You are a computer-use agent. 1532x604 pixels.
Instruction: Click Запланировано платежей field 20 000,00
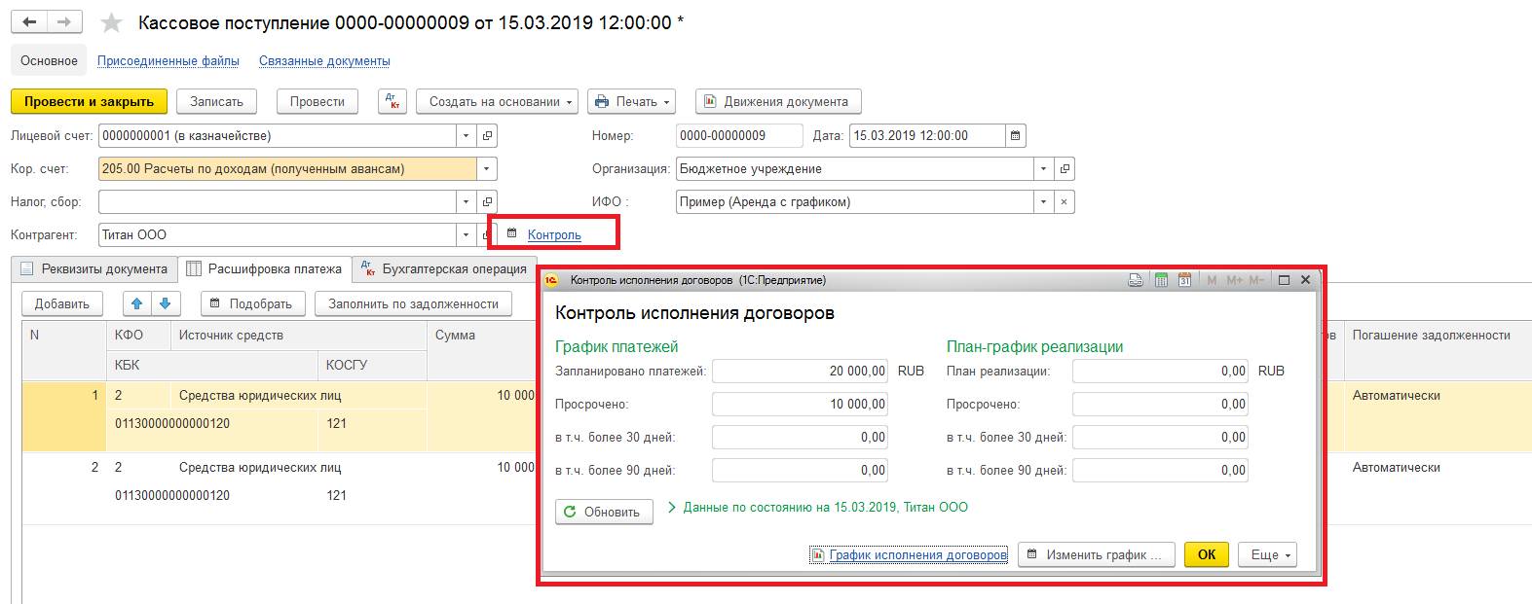[801, 371]
